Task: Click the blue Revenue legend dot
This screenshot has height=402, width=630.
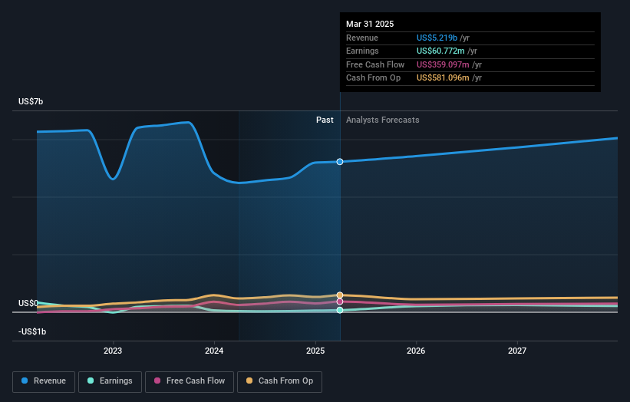Action: (25, 381)
